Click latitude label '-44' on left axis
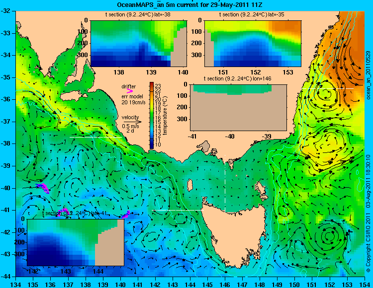373x288 pixels. [x=6, y=277]
